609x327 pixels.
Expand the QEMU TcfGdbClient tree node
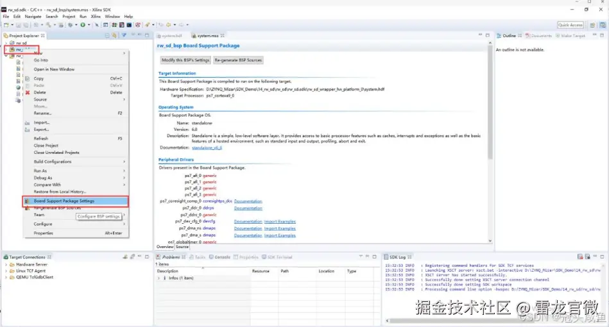point(6,278)
